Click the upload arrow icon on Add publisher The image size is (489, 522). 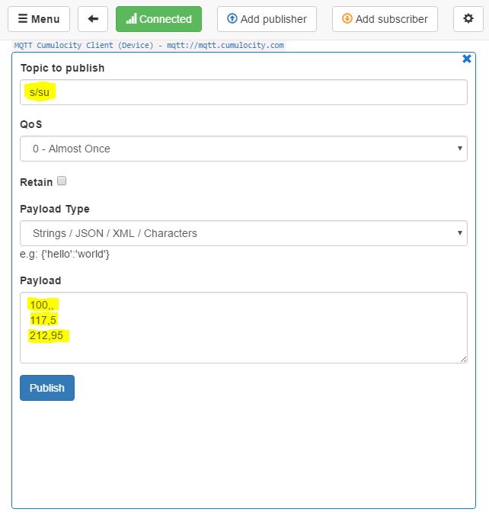click(x=232, y=19)
